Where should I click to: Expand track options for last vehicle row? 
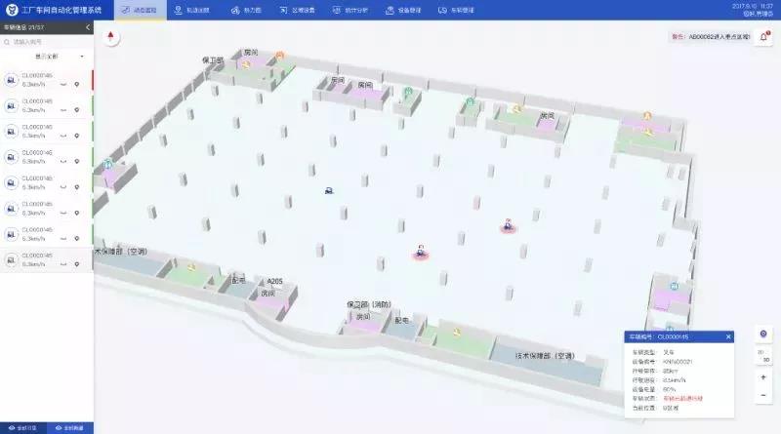pos(63,264)
